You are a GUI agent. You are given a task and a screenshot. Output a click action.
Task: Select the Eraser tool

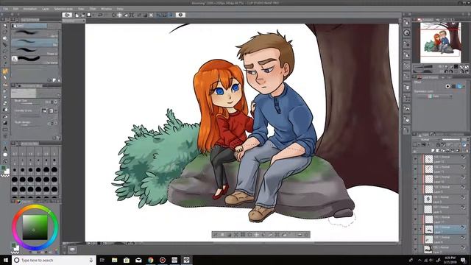[x=5, y=103]
